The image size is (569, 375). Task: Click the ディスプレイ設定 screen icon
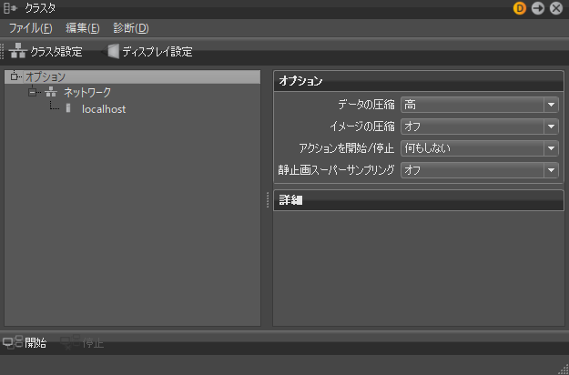[x=110, y=52]
